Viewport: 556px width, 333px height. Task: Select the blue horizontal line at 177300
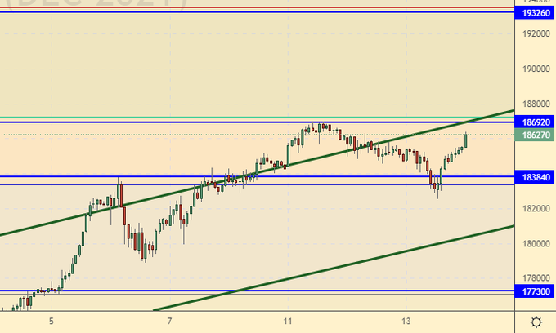pos(245,290)
